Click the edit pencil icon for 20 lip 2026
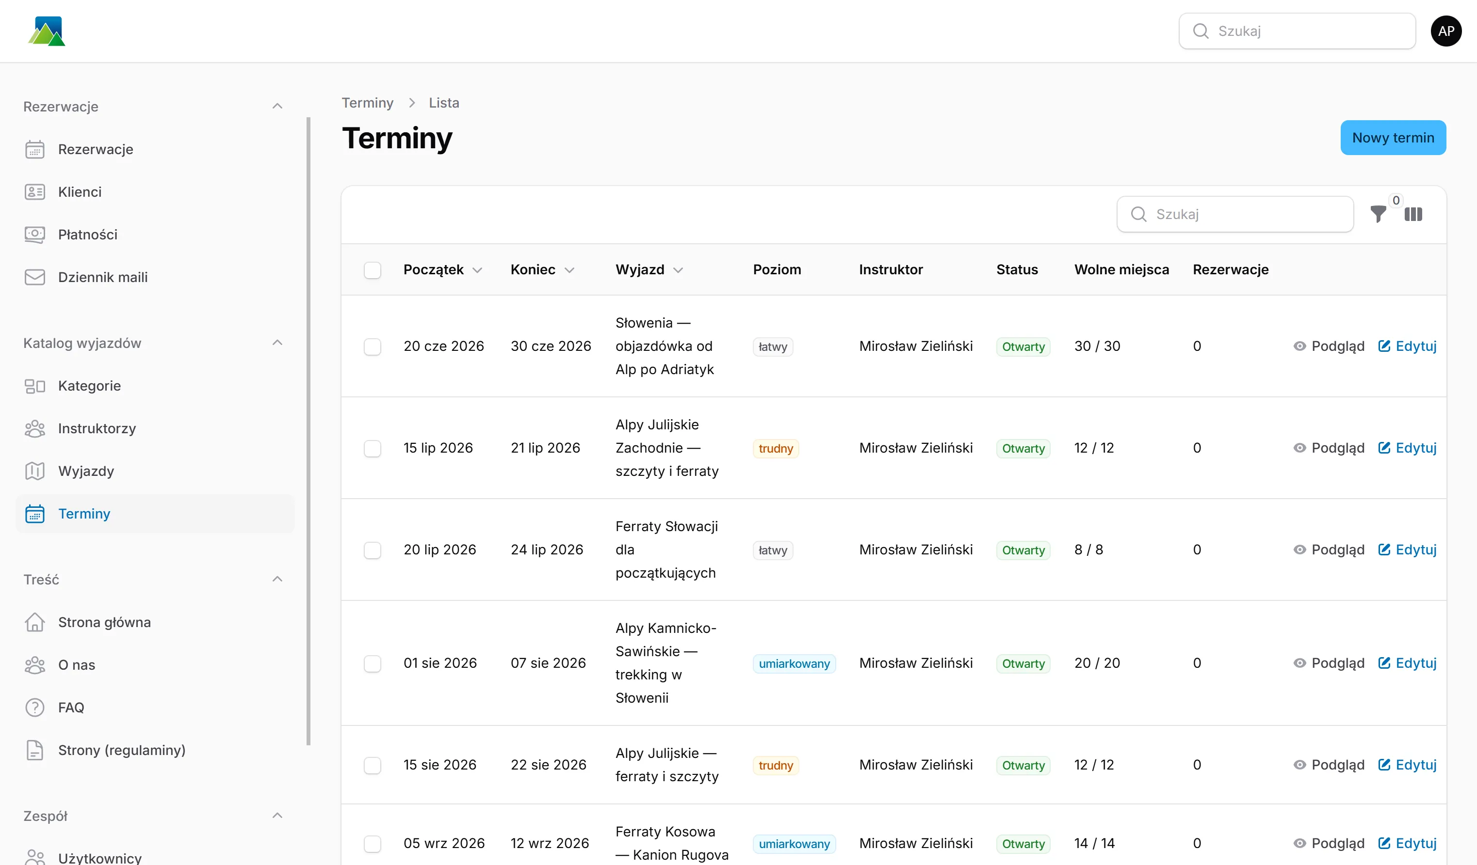Image resolution: width=1477 pixels, height=865 pixels. click(x=1384, y=550)
